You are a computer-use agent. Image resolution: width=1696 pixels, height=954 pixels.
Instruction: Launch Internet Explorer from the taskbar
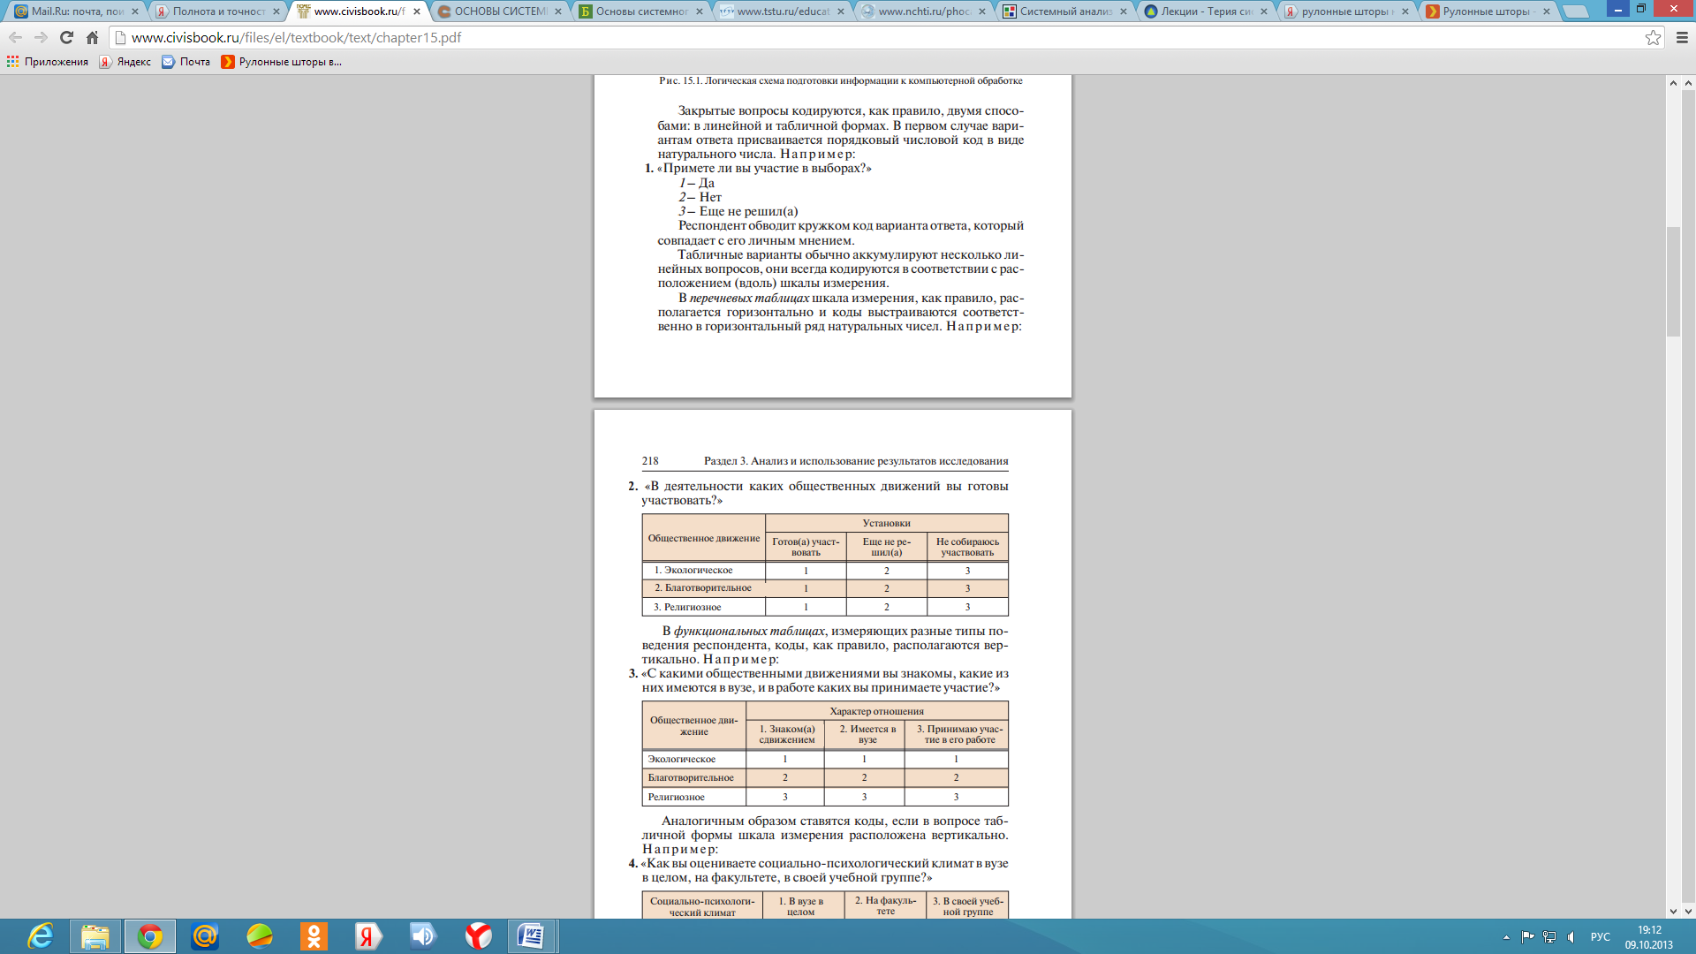click(41, 936)
